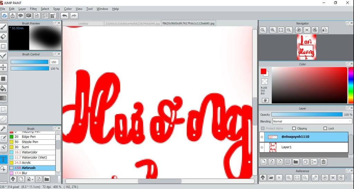354x189 pixels.
Task: Click the brush size value field 150
Action: pyautogui.click(x=54, y=62)
